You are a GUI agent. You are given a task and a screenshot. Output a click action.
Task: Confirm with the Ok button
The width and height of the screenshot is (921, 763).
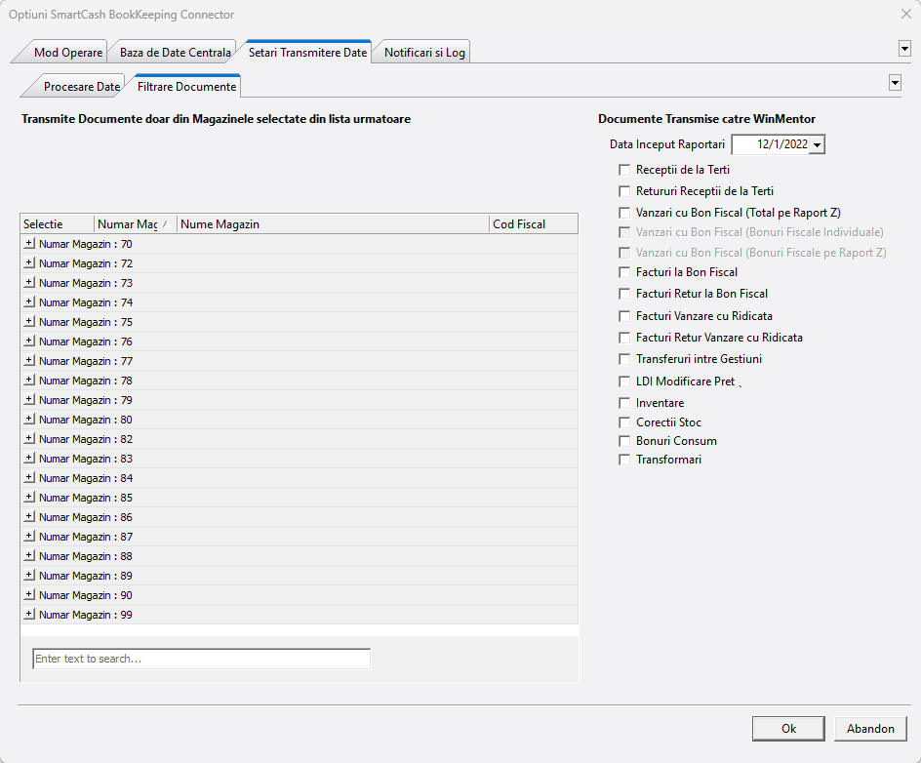[788, 728]
